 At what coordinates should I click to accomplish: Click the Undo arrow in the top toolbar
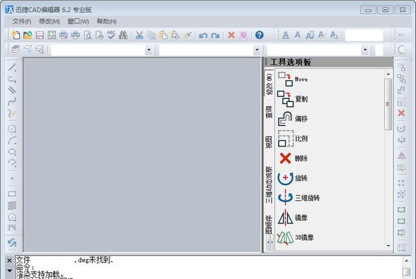(x=203, y=35)
